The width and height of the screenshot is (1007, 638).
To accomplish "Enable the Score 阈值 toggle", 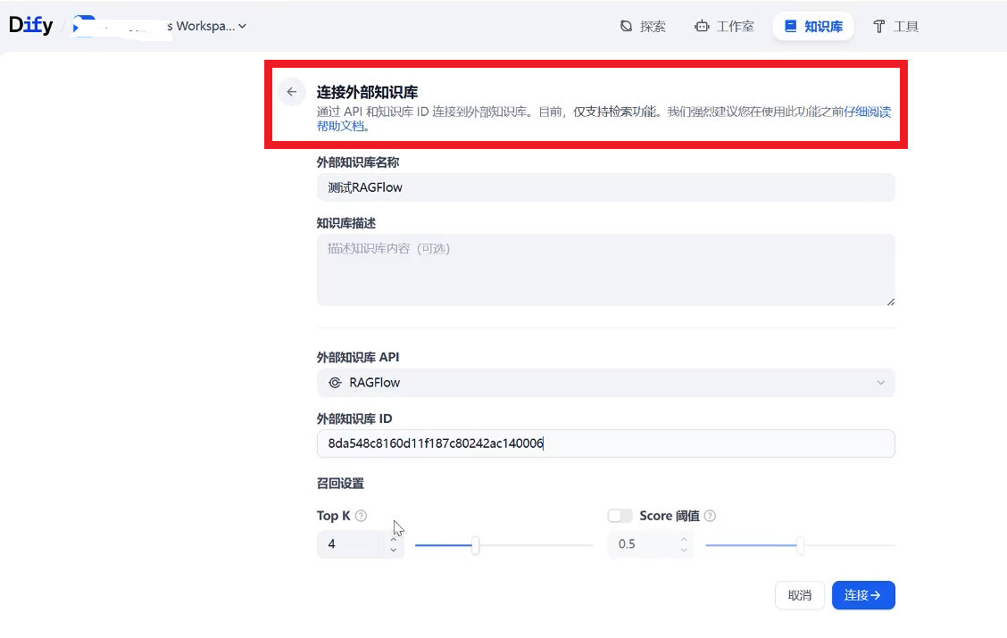I will coord(620,516).
